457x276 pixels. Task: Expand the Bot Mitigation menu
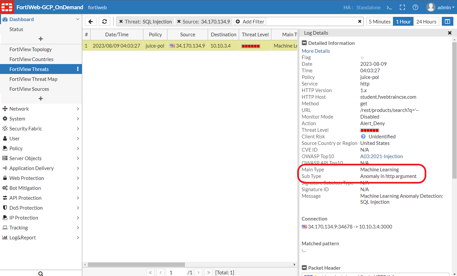[41, 188]
